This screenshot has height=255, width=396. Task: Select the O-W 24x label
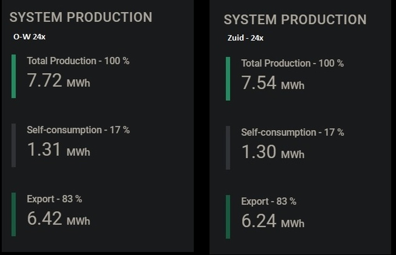pos(27,37)
